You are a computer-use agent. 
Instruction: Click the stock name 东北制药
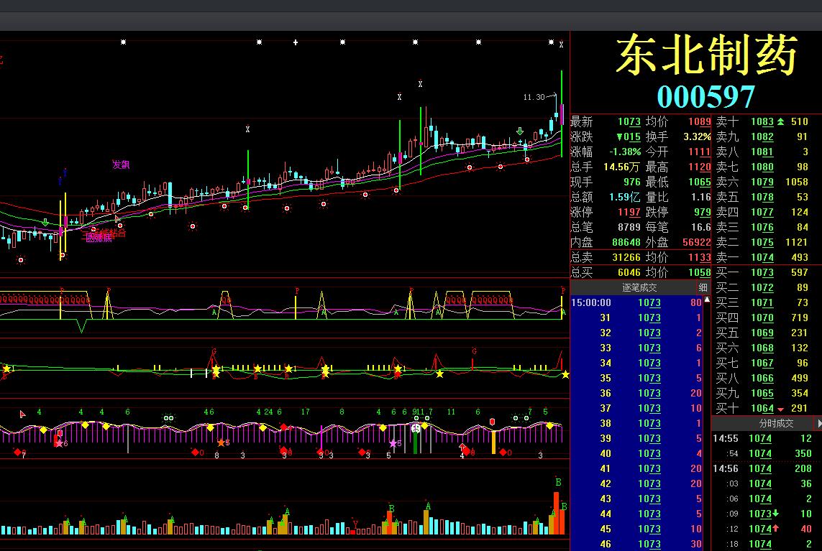point(706,55)
